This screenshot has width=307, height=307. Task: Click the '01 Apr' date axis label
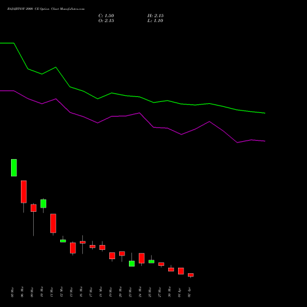click(x=179, y=292)
